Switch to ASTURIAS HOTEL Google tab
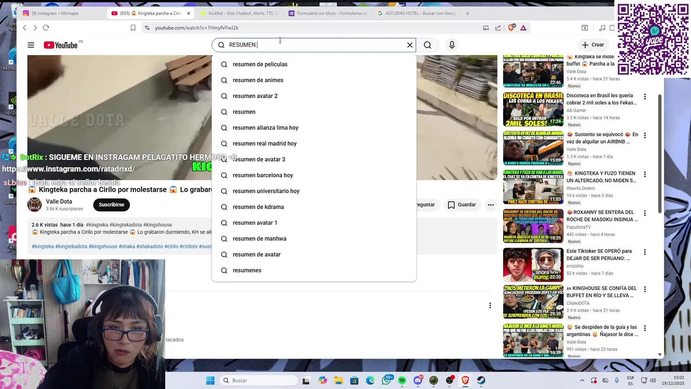Viewport: 691px width, 389px height. 416,13
